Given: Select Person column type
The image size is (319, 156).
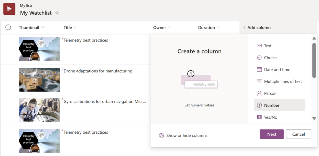Looking at the screenshot, I should [x=280, y=93].
